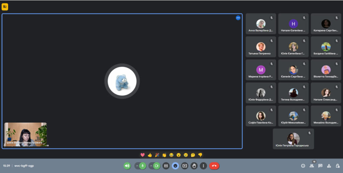Screen dimensions: 343x173
Task: Toggle the camera on or off
Action: (x=156, y=166)
